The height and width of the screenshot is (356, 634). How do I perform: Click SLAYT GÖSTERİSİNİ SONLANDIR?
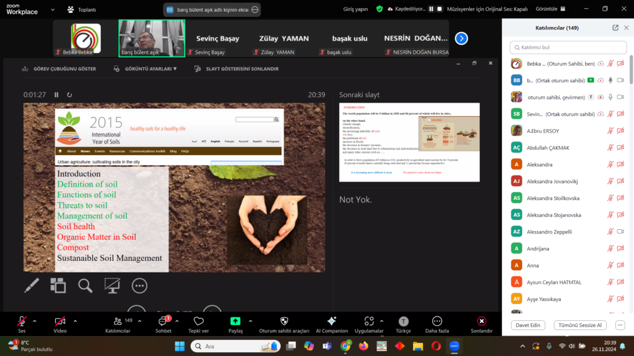(237, 69)
